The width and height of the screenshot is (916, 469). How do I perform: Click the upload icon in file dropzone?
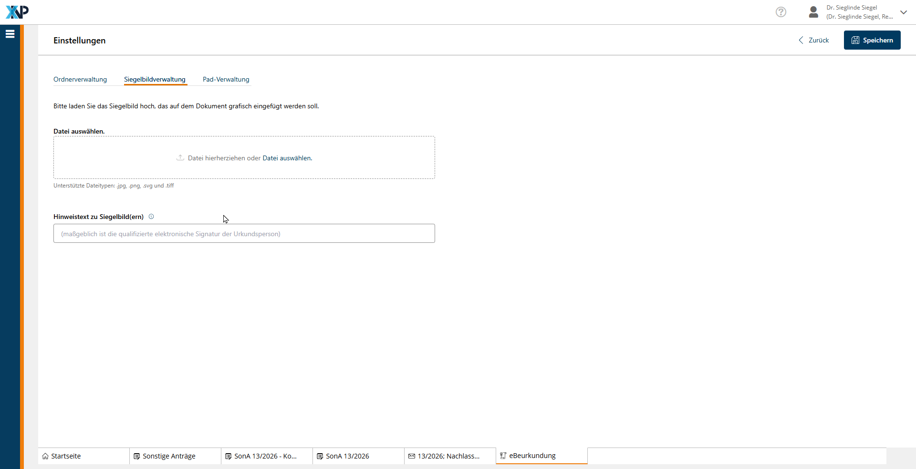pos(180,157)
